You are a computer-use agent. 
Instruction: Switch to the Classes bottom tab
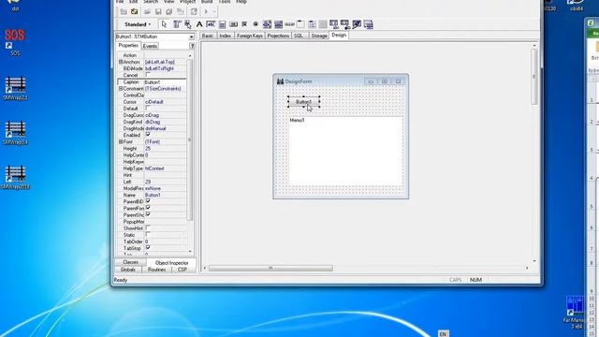tap(131, 262)
